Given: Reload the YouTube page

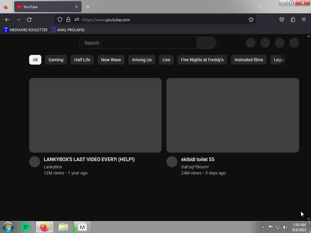Looking at the screenshot, I should click(29, 20).
